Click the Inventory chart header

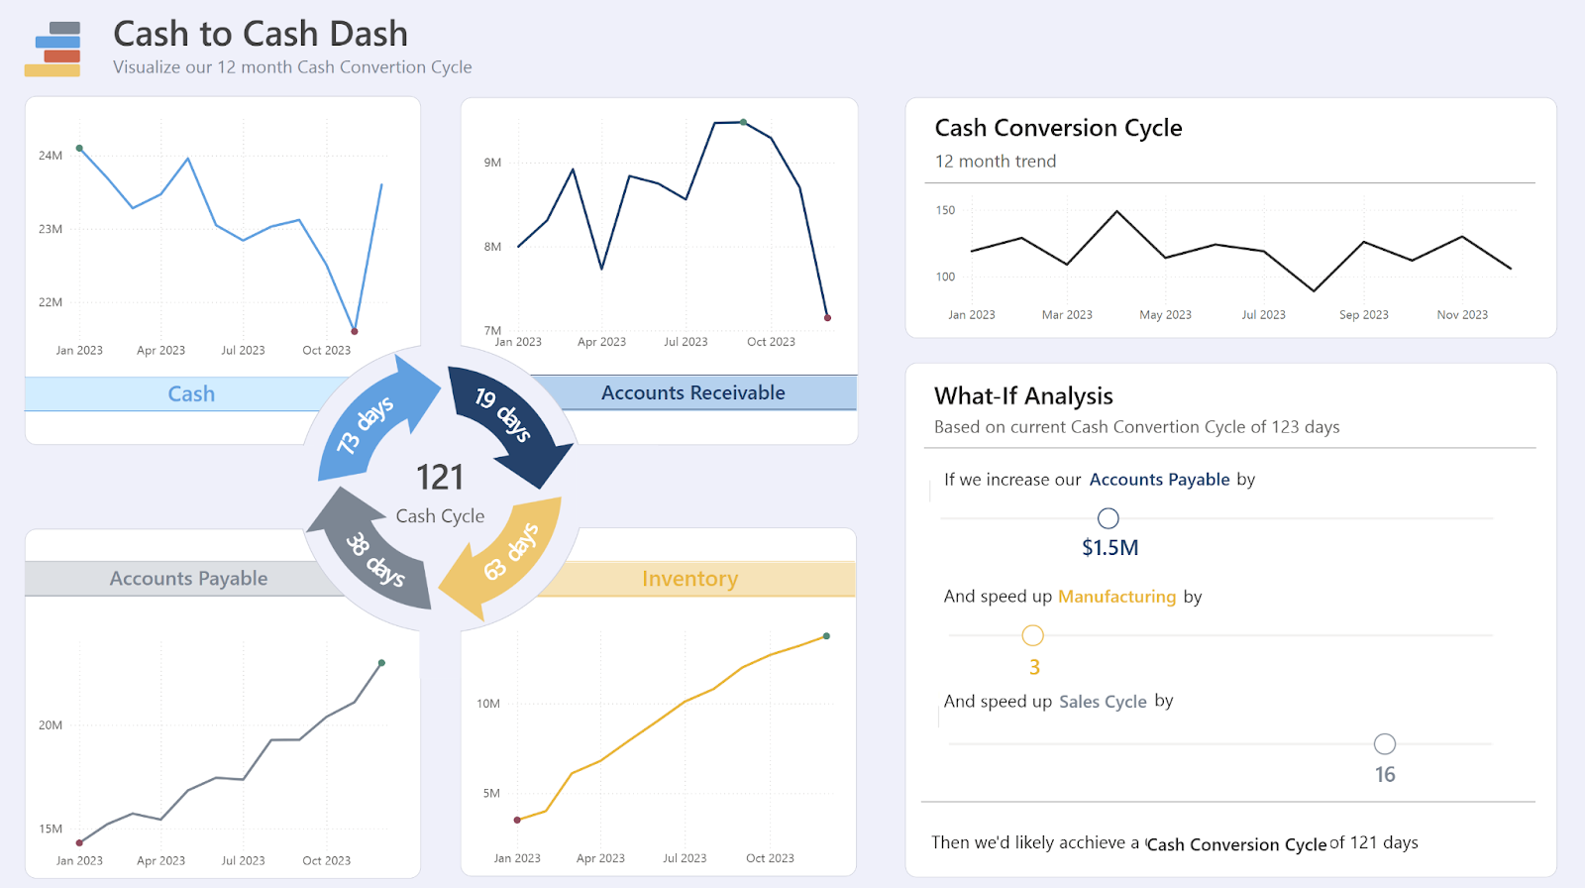(x=690, y=578)
